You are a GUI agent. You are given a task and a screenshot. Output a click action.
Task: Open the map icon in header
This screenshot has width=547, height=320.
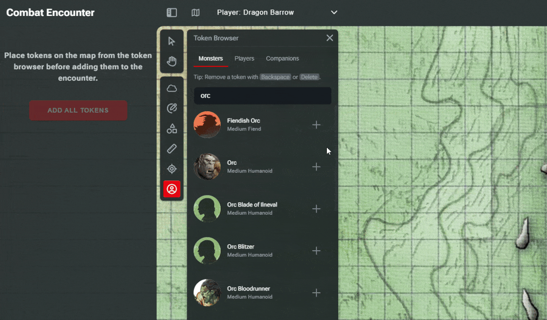coord(196,12)
